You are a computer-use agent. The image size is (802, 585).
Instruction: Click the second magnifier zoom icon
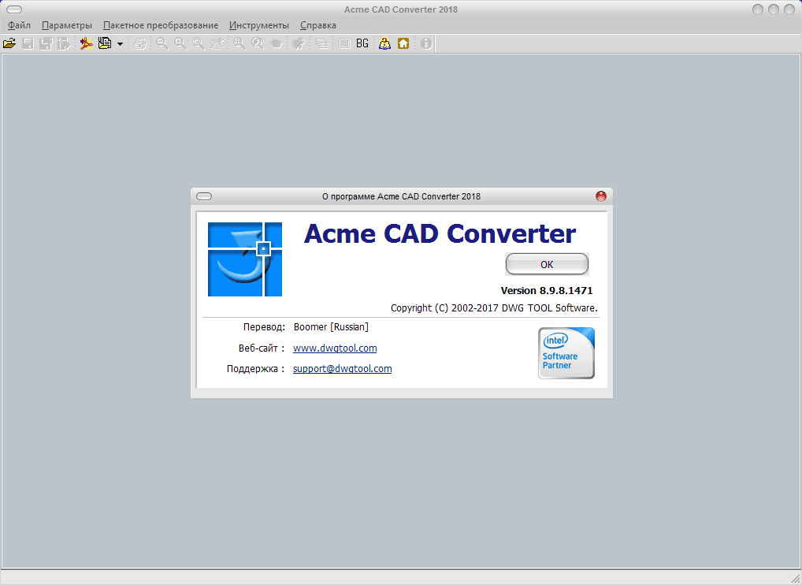point(180,43)
